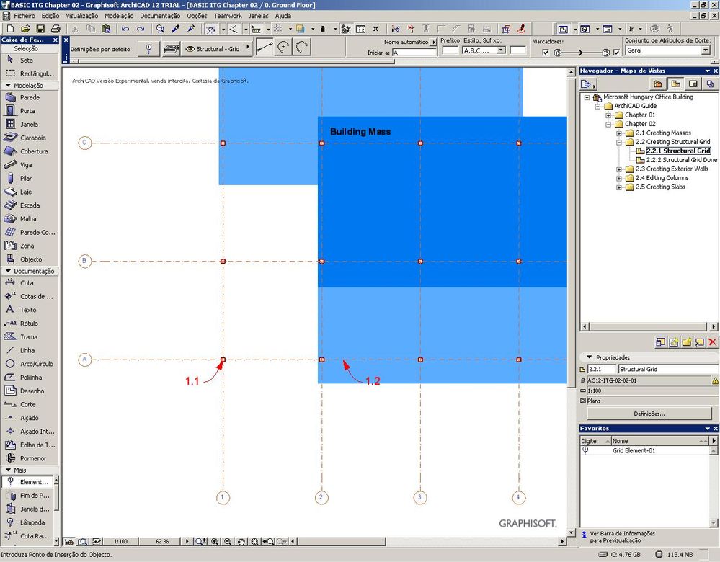
Task: Select the Element grid tool in Mais
Action: tap(27, 481)
